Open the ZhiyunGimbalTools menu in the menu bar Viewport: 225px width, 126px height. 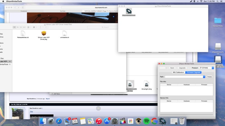point(14,1)
